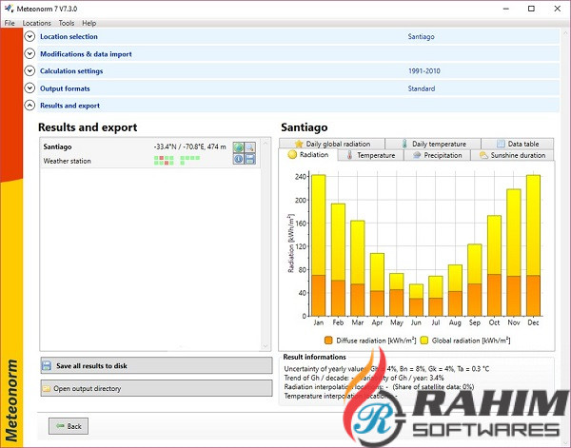
Task: Expand the Calculation settings section
Action: [x=30, y=71]
